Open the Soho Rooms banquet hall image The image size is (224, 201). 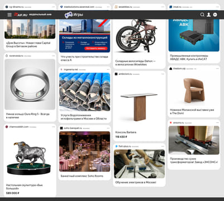coord(85,151)
